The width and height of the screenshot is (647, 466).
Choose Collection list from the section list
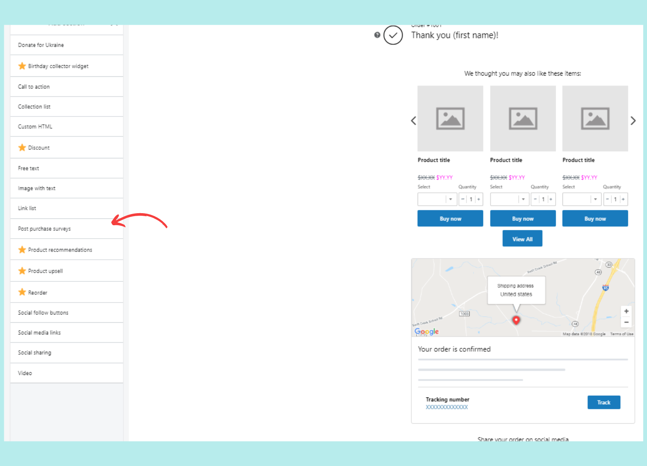tap(66, 107)
